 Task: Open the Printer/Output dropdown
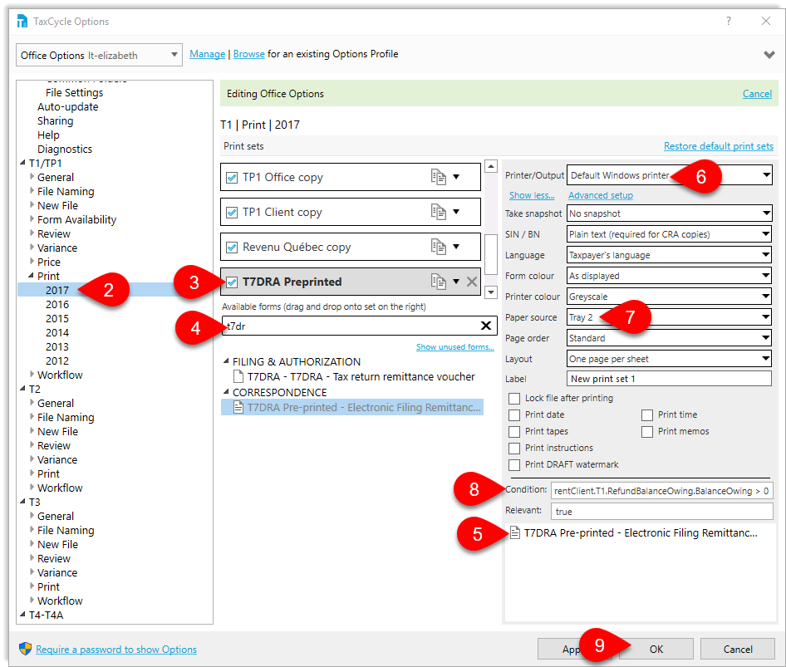669,175
